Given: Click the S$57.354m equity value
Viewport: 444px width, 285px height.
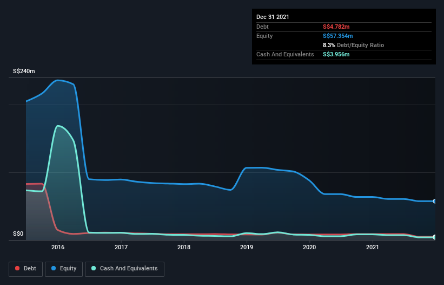Looking at the screenshot, I should 338,36.
